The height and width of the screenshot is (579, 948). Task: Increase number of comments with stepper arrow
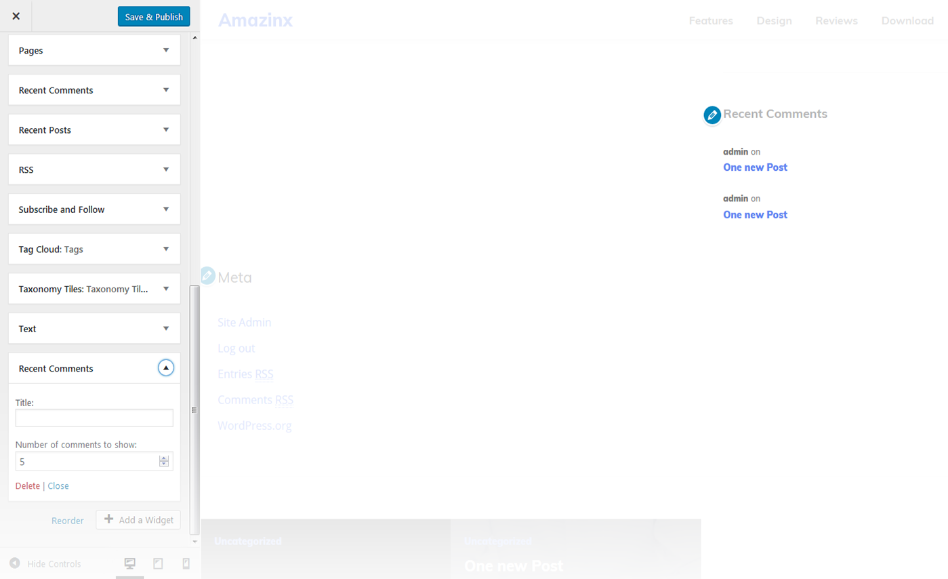[x=164, y=458]
